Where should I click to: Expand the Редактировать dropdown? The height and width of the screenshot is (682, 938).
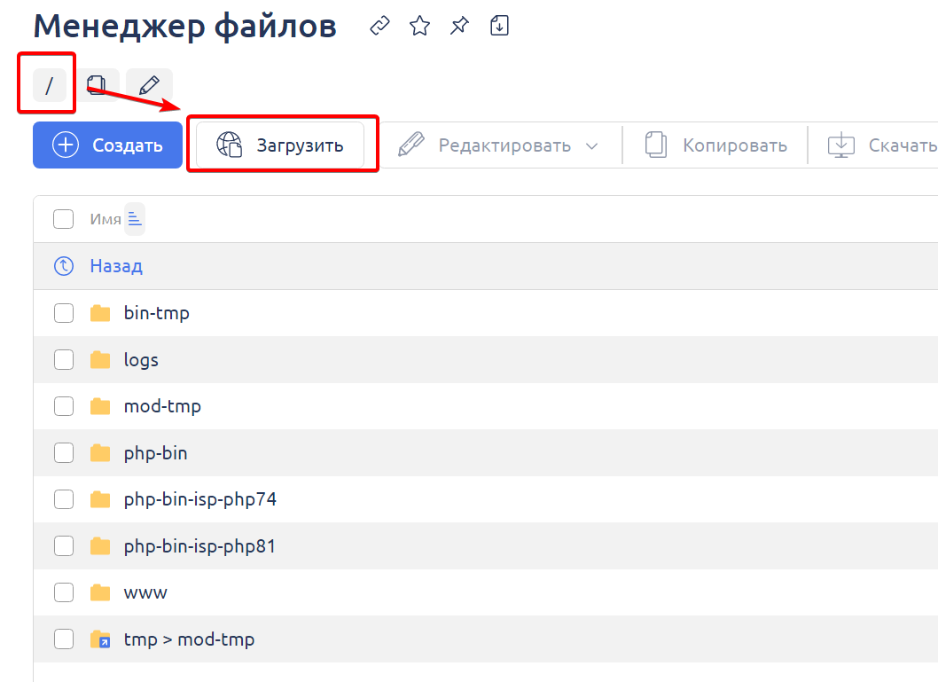coord(592,145)
